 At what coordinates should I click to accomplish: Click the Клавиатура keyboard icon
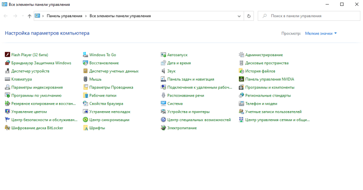point(7,79)
